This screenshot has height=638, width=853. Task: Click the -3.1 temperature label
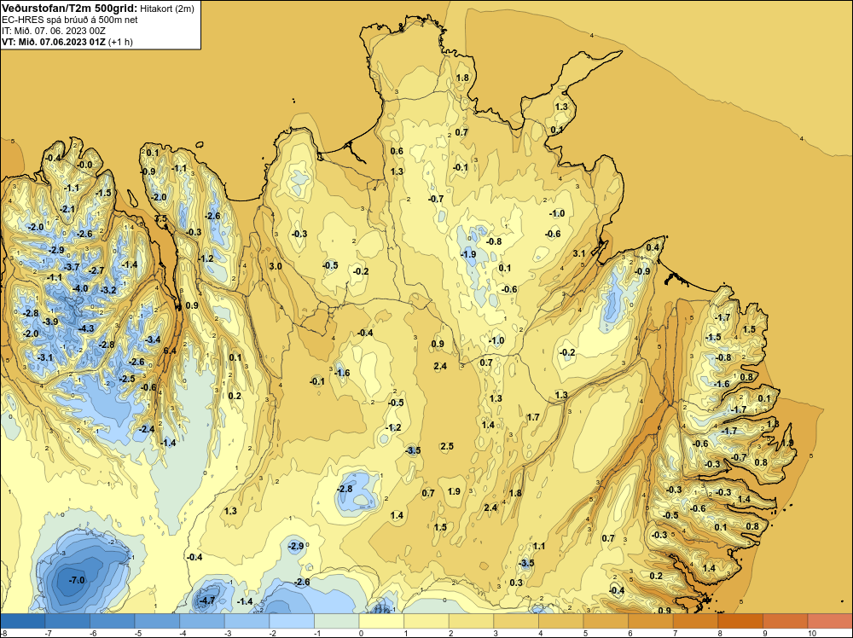tap(45, 357)
